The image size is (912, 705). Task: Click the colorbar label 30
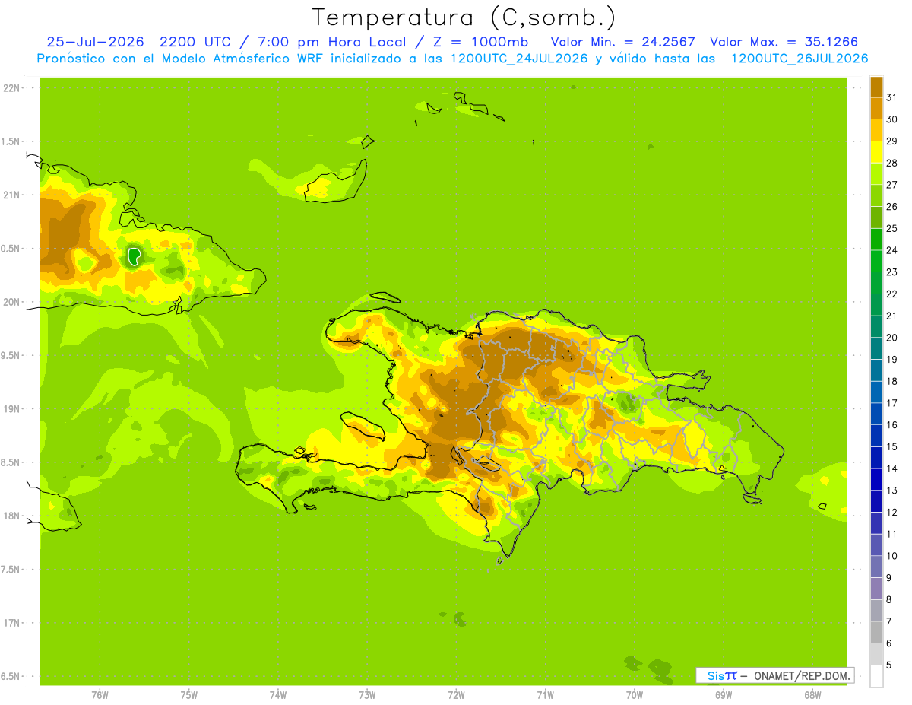[x=892, y=119]
